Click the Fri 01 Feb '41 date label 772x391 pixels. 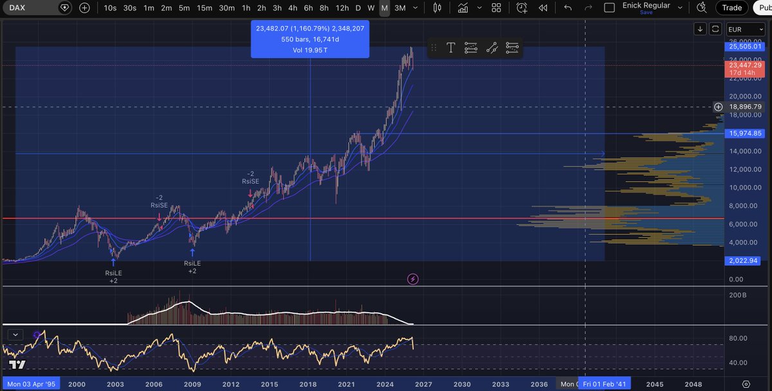click(604, 384)
